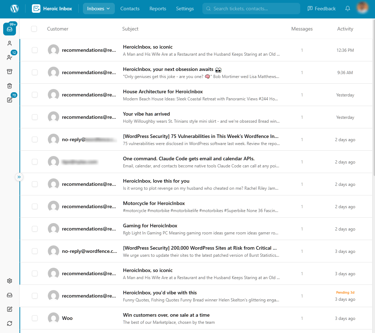Click the bottom compose pencil icon

10,309
